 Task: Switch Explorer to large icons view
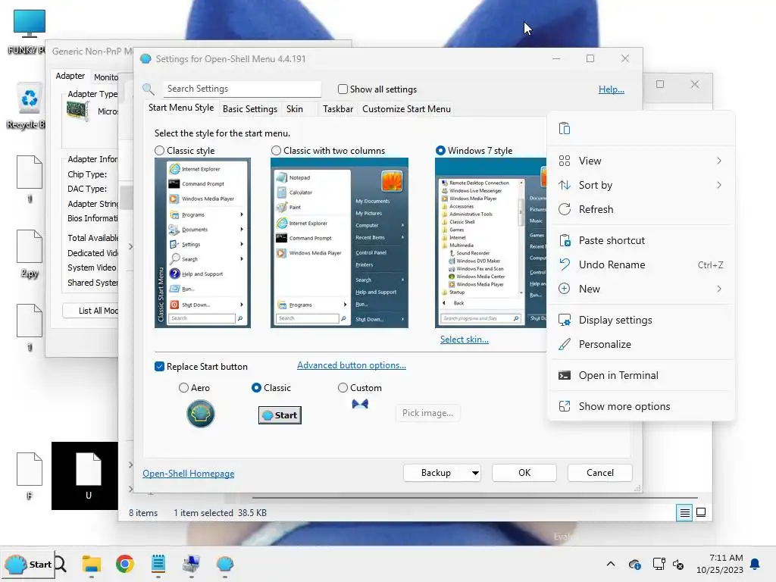701,513
